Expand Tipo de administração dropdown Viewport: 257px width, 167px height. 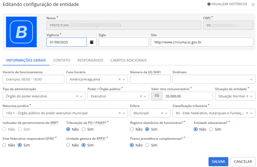[81, 96]
